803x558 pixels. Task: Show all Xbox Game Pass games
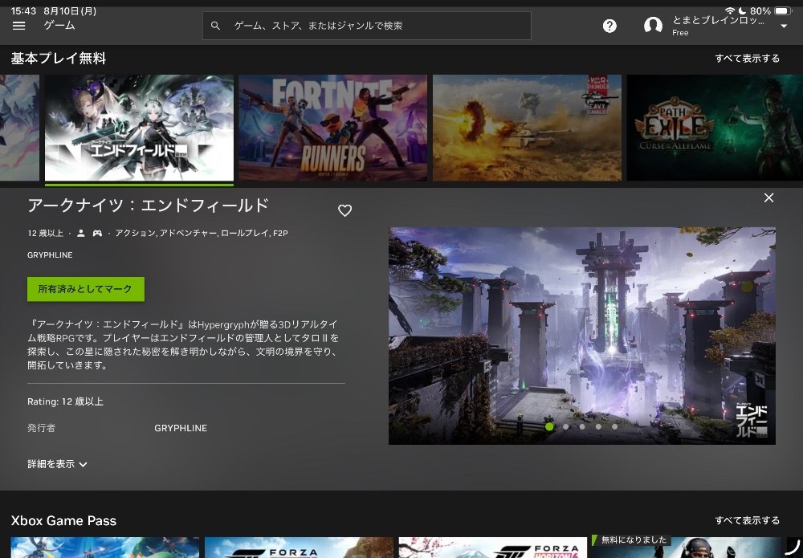tap(747, 520)
